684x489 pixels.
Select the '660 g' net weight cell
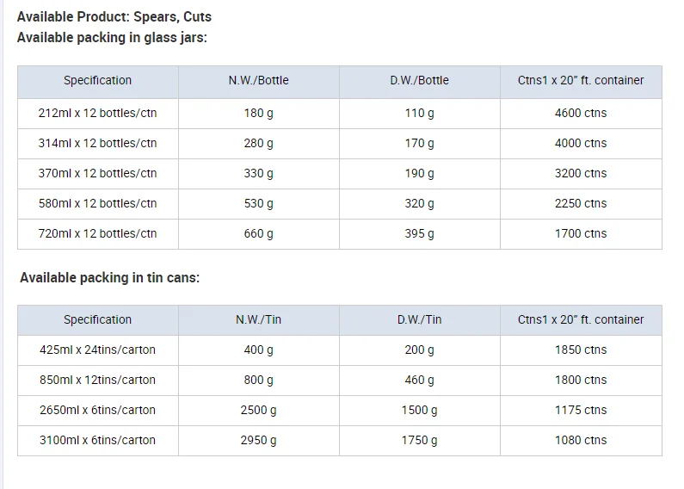(258, 233)
